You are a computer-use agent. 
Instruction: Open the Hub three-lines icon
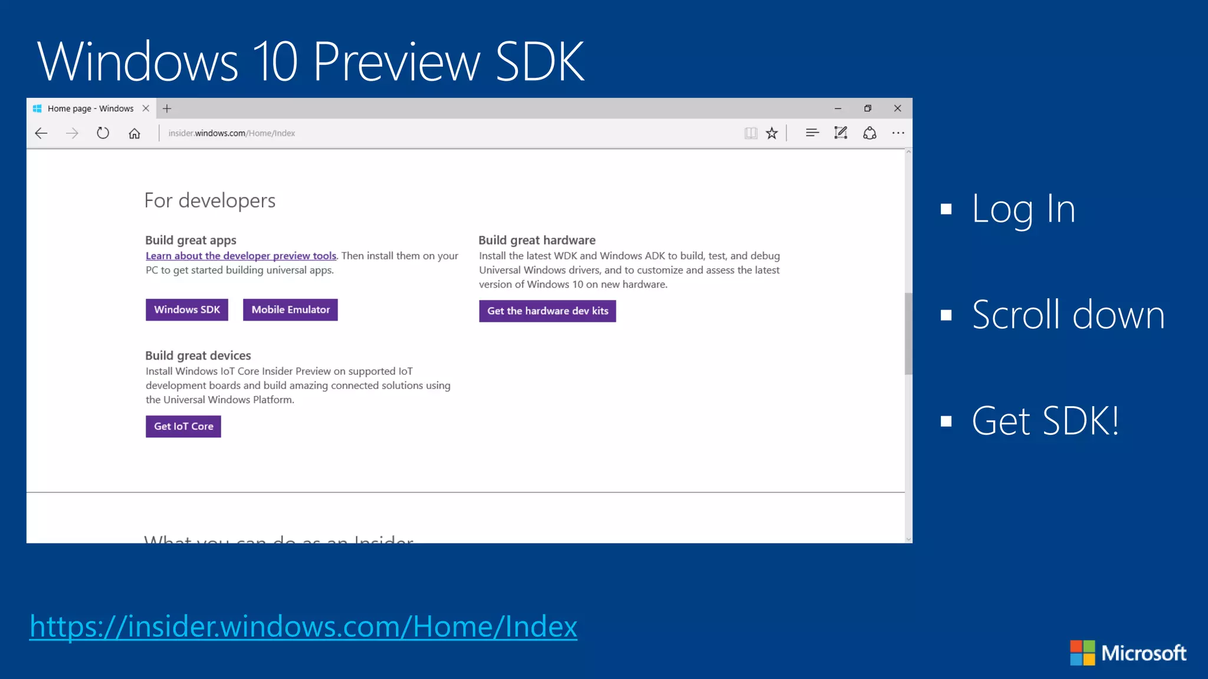812,133
